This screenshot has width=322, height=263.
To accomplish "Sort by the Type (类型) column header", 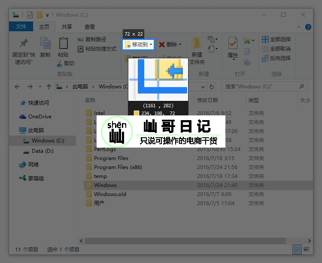I will 254,100.
